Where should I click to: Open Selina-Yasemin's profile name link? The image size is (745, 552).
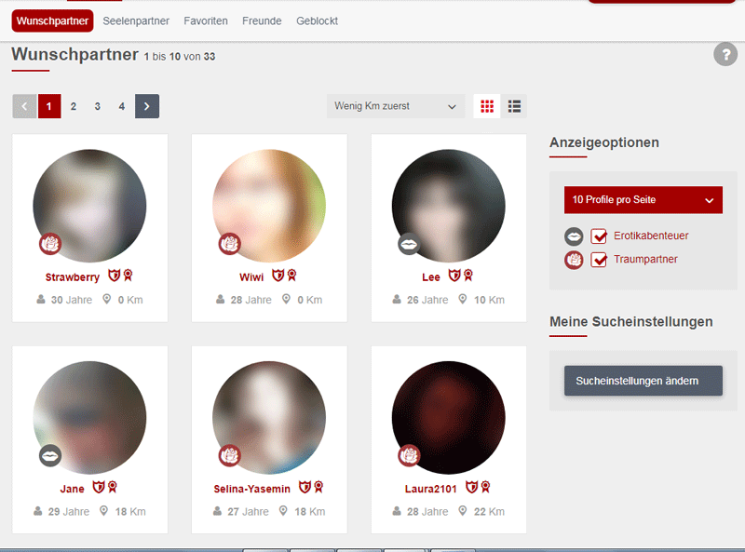(251, 489)
